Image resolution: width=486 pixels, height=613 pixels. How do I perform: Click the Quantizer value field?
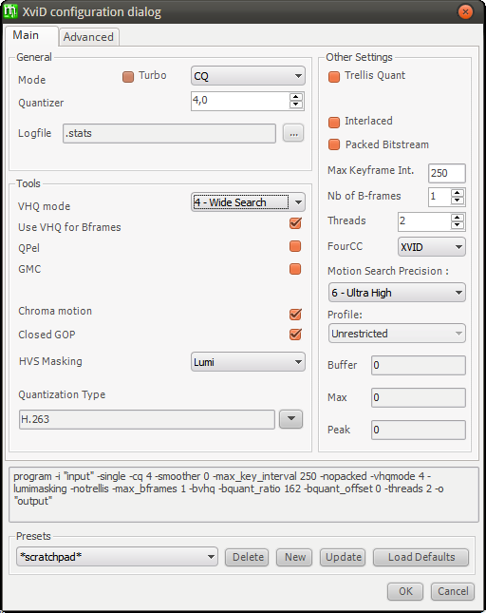(x=240, y=102)
